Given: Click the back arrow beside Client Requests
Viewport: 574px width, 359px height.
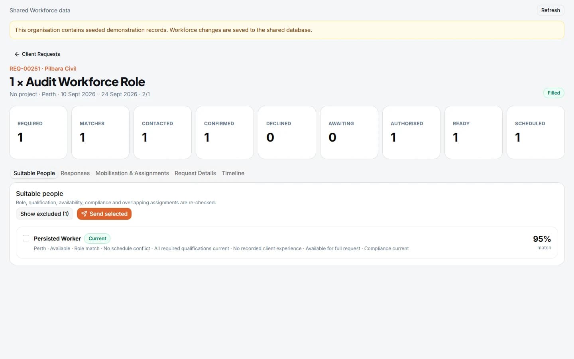Looking at the screenshot, I should (17, 54).
